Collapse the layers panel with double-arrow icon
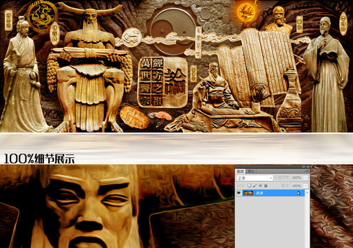The image size is (353, 248). click(x=303, y=167)
